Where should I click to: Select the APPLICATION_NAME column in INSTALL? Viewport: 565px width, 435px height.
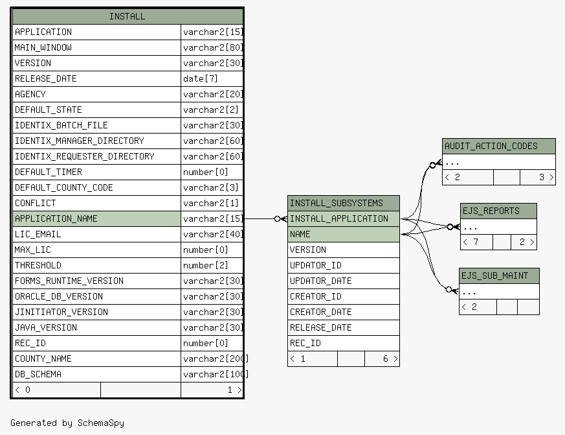click(x=96, y=218)
